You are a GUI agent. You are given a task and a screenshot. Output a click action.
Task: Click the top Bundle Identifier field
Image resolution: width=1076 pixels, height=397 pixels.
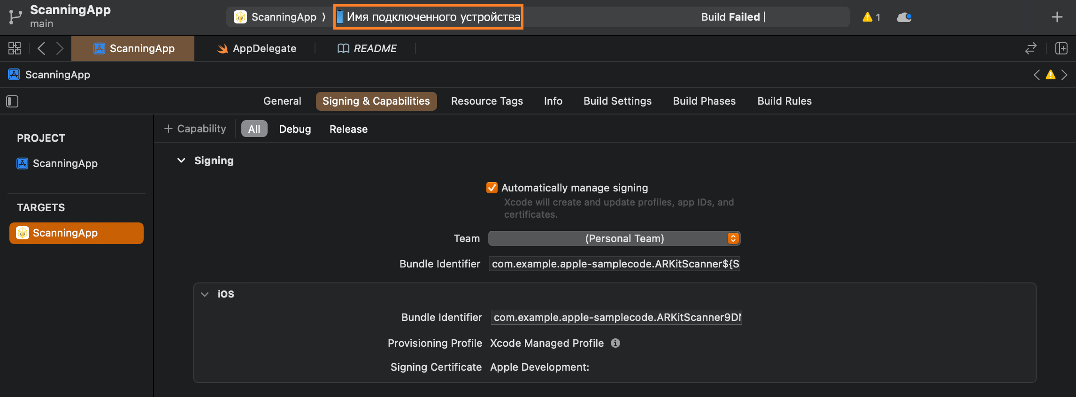[x=614, y=264]
